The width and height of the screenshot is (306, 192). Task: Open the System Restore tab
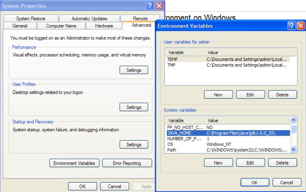point(31,18)
